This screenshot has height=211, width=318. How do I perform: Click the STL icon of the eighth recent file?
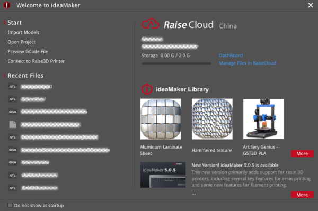pyautogui.click(x=13, y=175)
